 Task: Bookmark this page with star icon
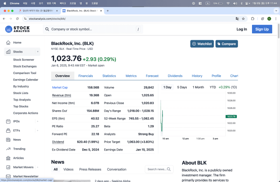tap(243, 19)
